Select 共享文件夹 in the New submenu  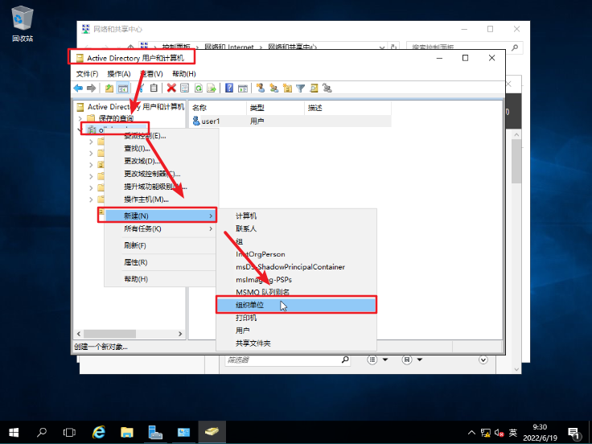click(x=296, y=343)
